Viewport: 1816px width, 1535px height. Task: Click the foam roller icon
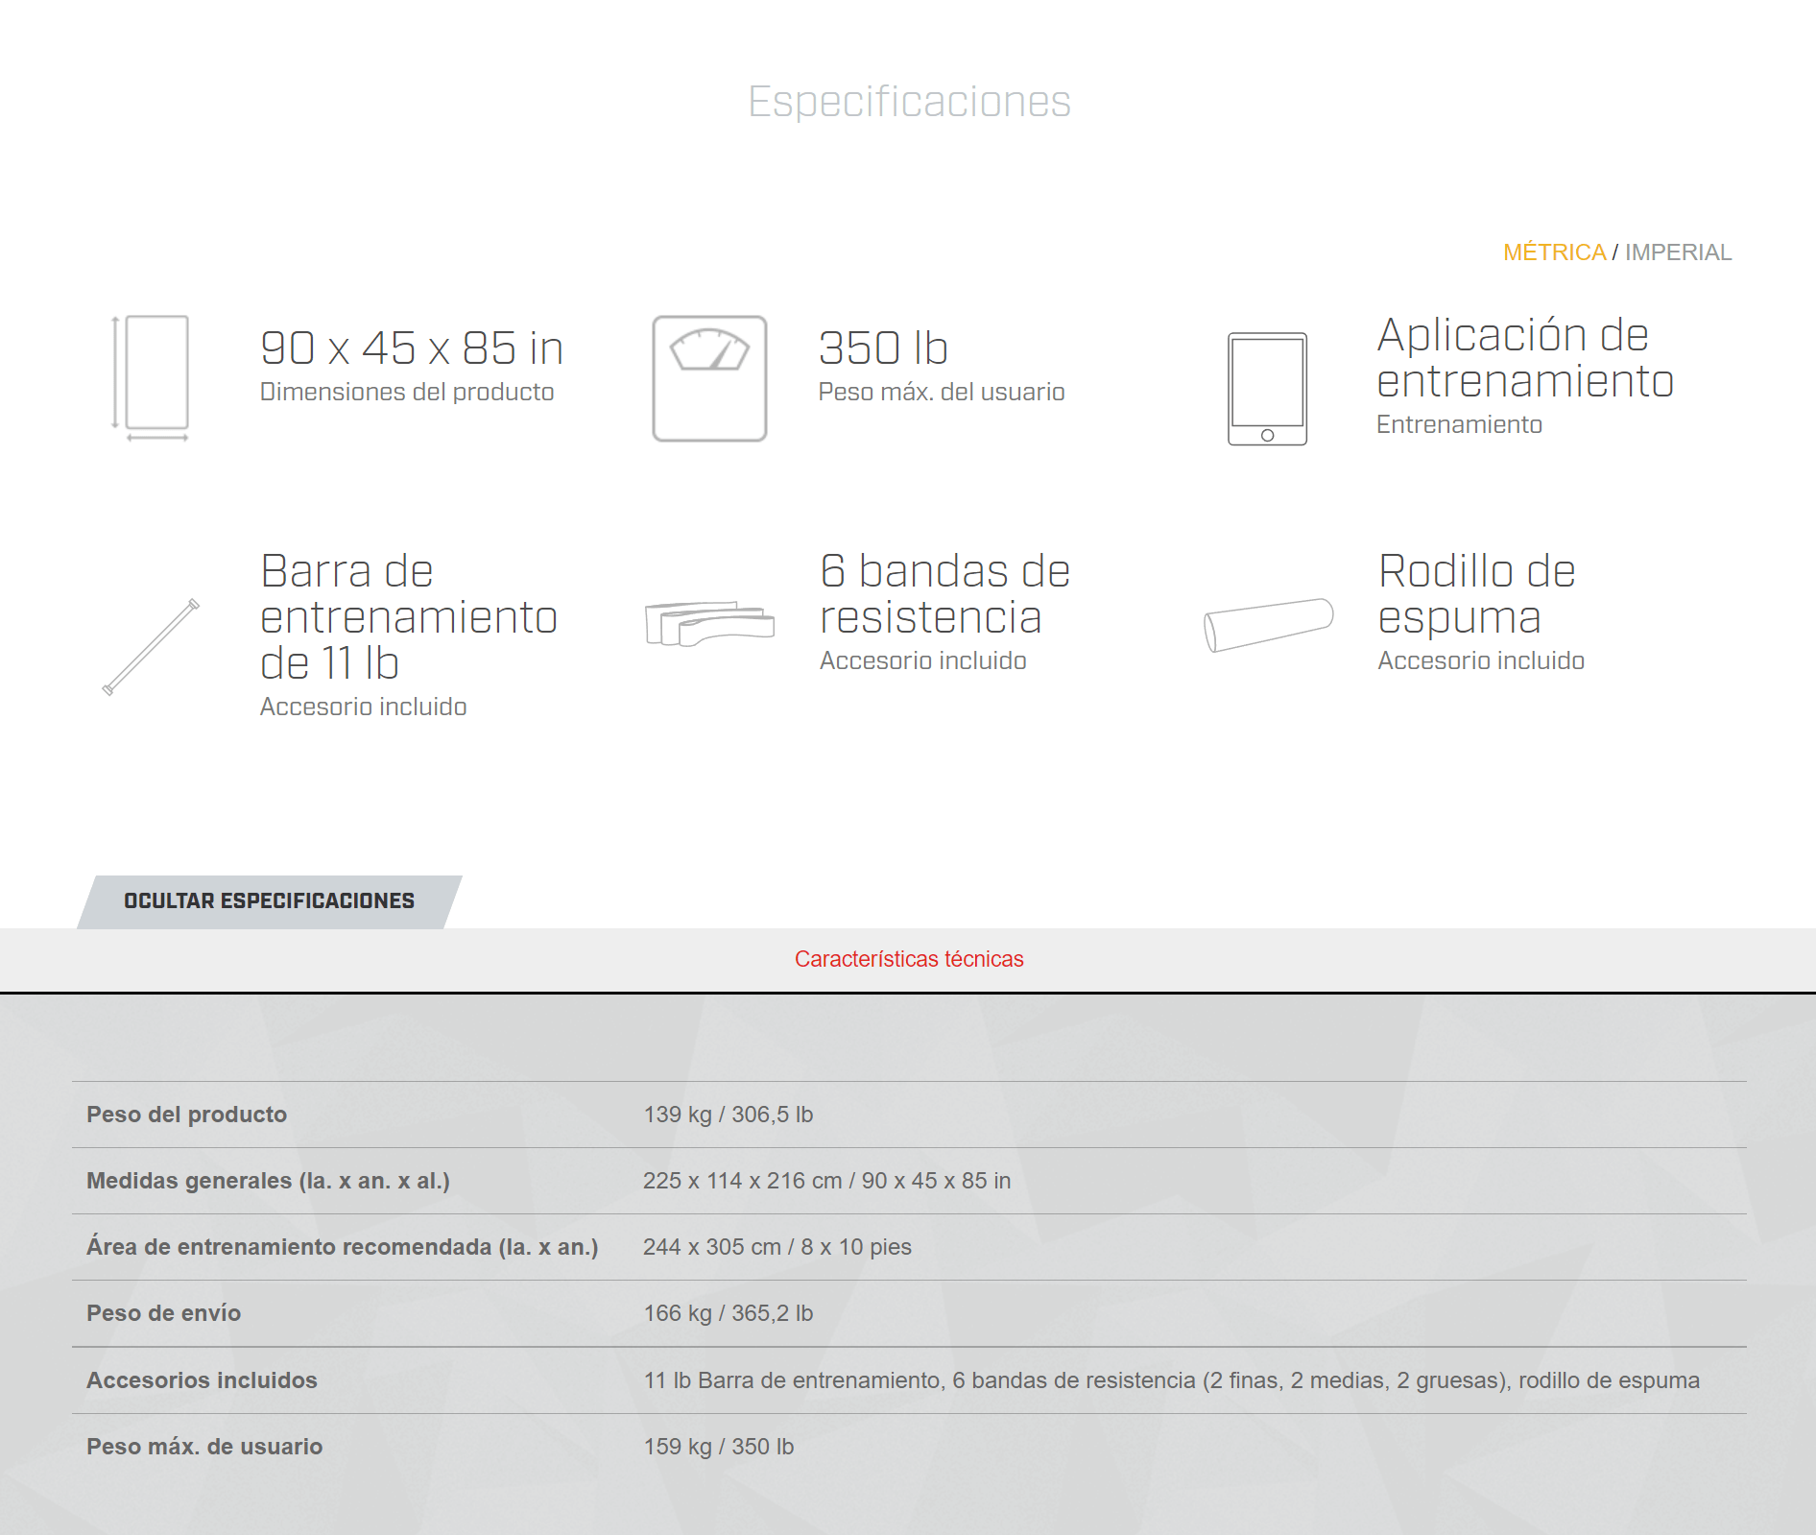click(x=1268, y=625)
